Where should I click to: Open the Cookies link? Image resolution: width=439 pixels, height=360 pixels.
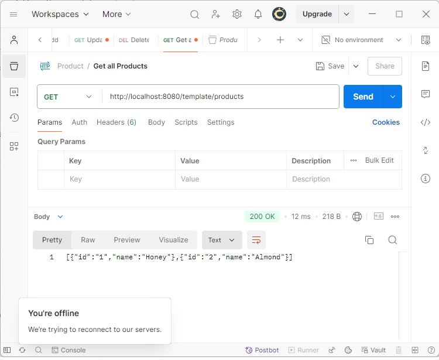tap(386, 122)
